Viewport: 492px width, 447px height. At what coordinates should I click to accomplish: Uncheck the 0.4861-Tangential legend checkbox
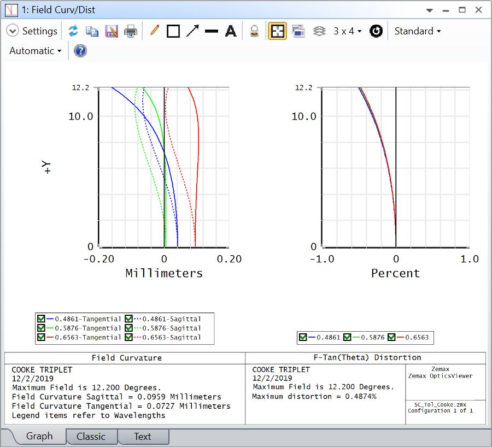pyautogui.click(x=41, y=319)
